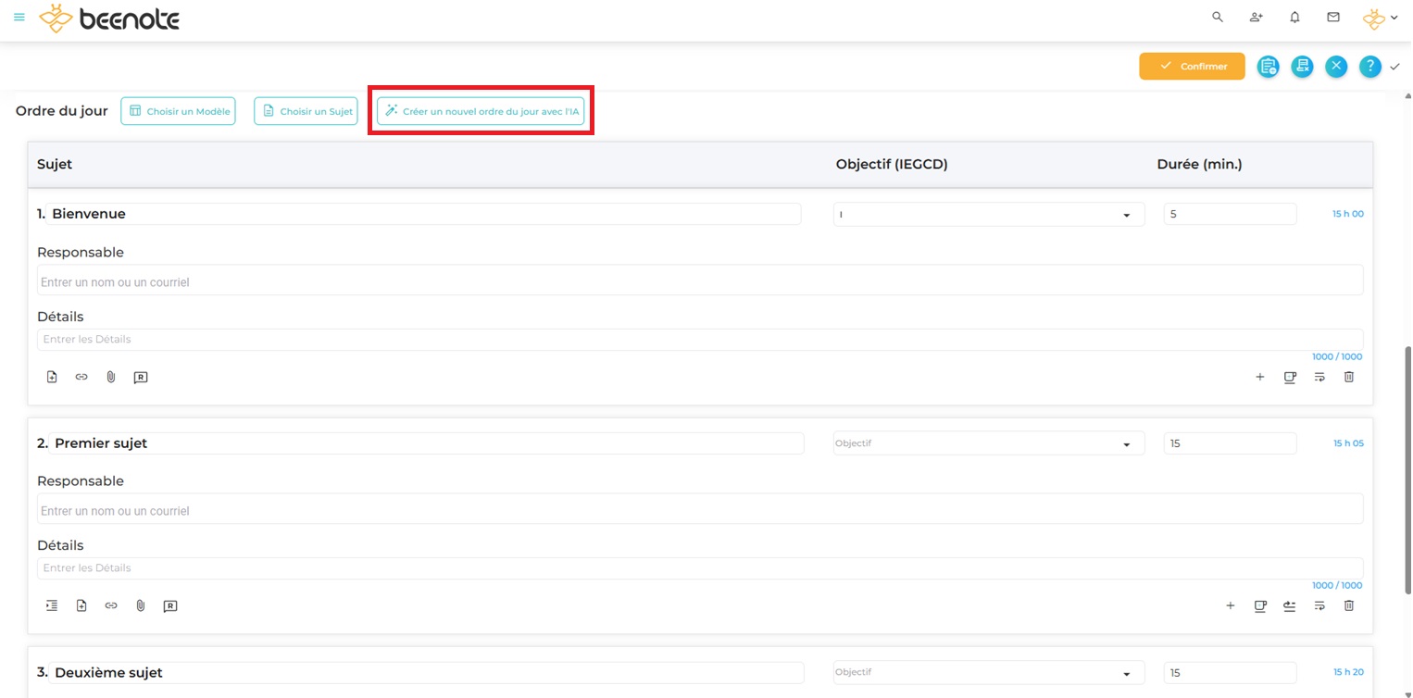Click Créer un nouvel ordre du jour avec l'IA
The width and height of the screenshot is (1413, 698).
tap(481, 111)
